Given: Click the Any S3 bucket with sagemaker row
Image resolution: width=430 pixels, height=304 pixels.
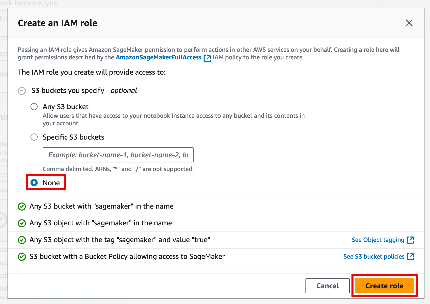Looking at the screenshot, I should point(101,206).
